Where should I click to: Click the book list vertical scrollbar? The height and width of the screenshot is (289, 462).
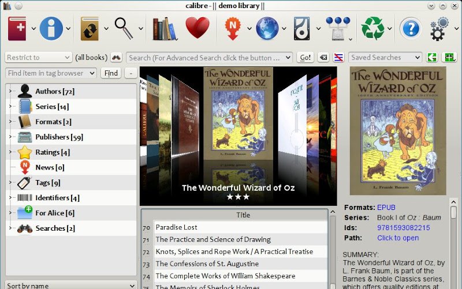point(333,250)
